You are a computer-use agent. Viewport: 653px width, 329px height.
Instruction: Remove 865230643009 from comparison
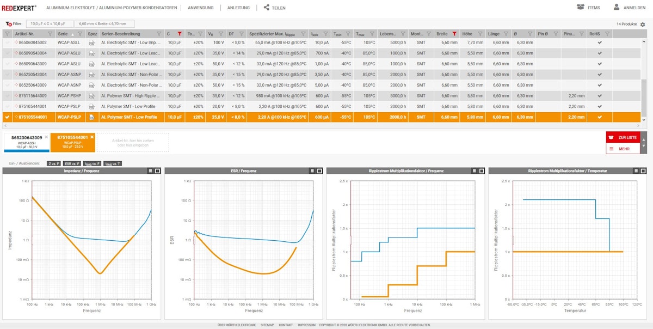(x=46, y=137)
